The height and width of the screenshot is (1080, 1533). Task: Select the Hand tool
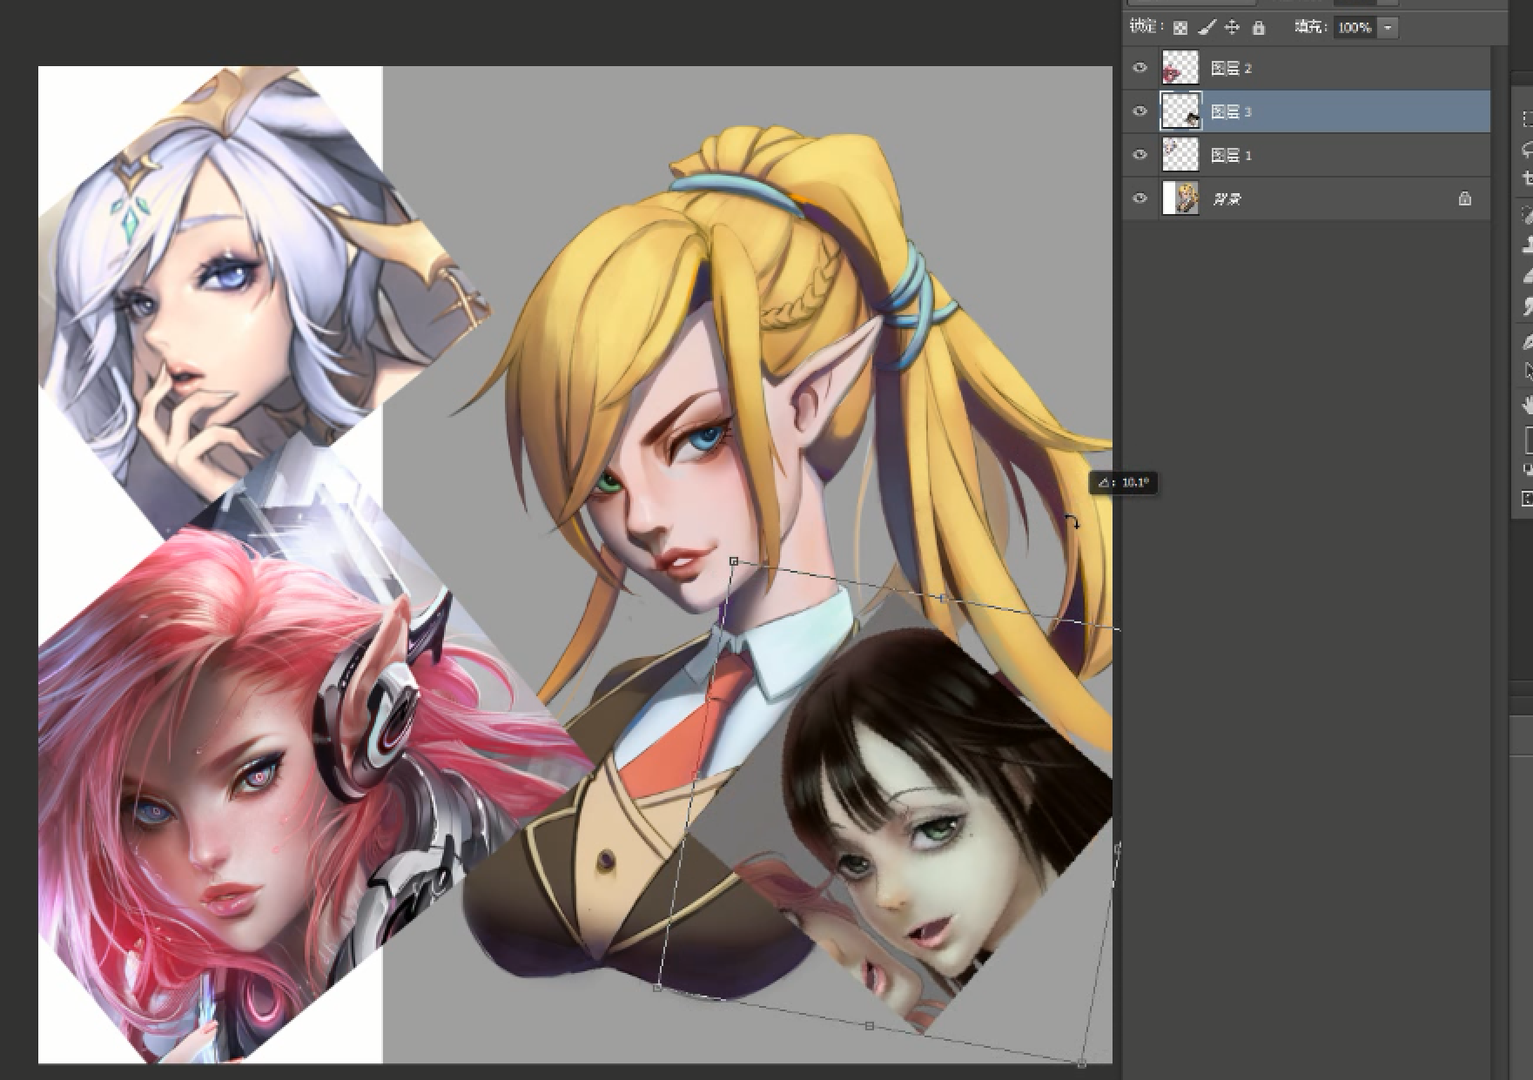(x=1528, y=405)
